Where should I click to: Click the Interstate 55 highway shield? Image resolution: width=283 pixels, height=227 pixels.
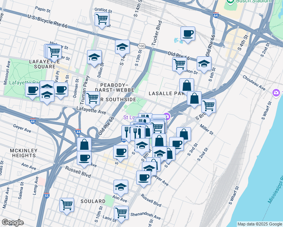click(x=47, y=196)
